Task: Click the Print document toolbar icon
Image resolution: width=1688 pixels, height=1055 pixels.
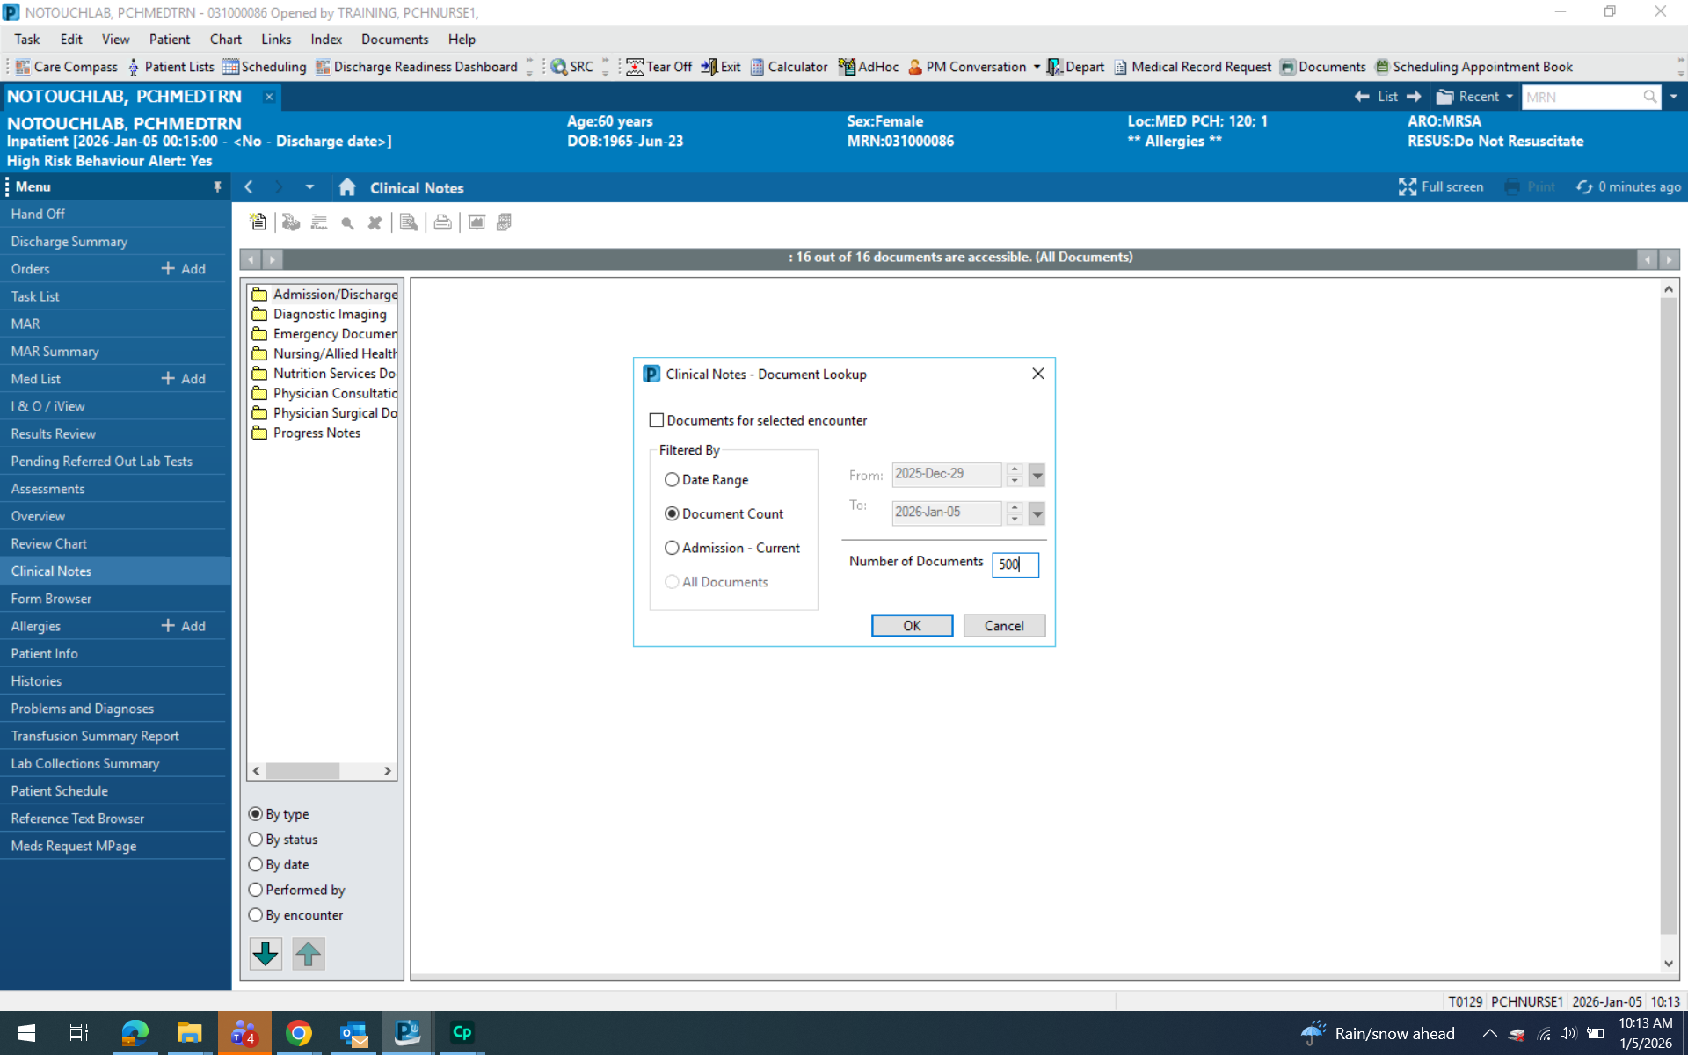Action: click(442, 222)
